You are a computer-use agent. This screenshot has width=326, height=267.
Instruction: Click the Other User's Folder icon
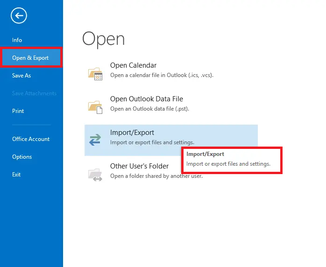point(95,174)
